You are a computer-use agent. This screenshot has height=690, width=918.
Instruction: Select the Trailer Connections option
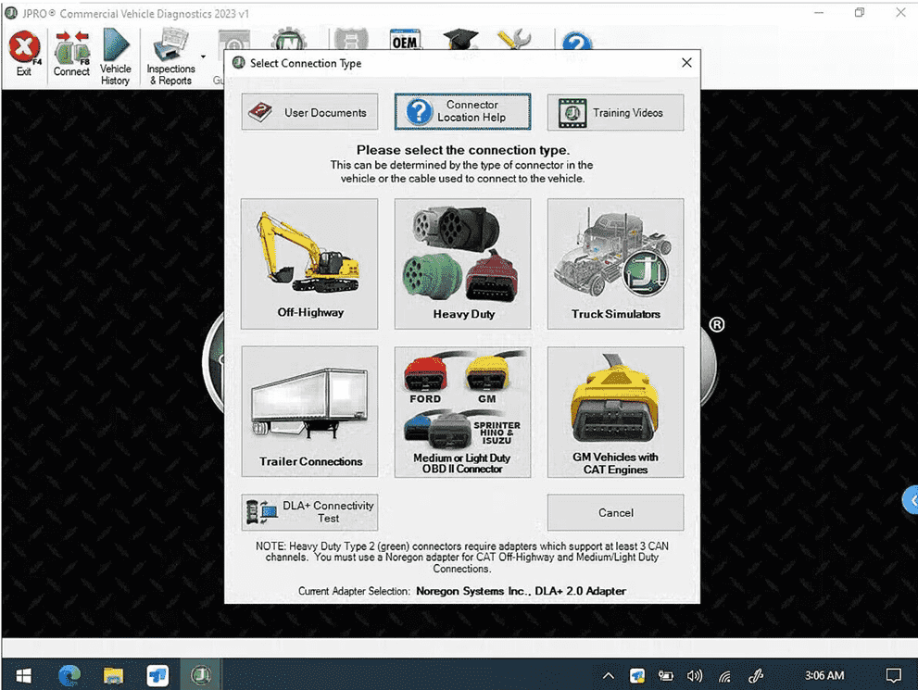tap(309, 411)
